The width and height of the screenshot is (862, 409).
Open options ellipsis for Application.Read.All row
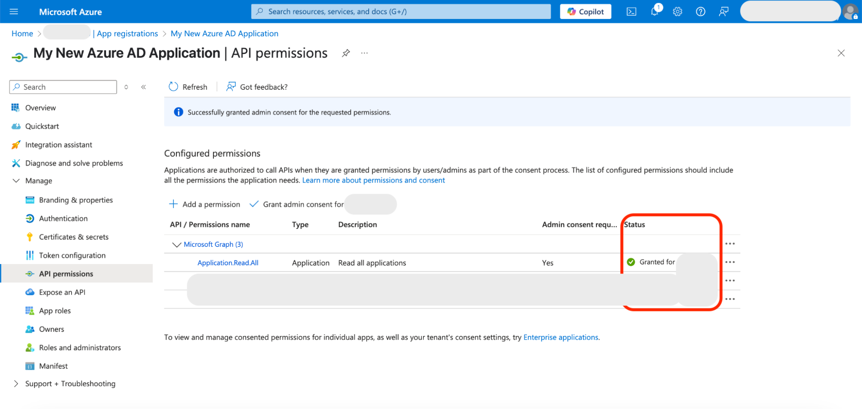(x=730, y=262)
